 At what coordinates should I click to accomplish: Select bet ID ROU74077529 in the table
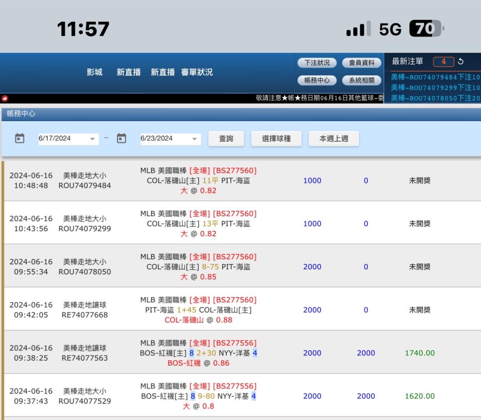point(85,401)
